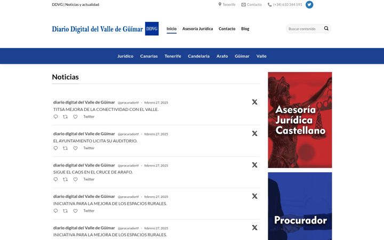Reply to the AYUNTAMIENTO LICITA post
This screenshot has width=384, height=240.
pyautogui.click(x=55, y=148)
